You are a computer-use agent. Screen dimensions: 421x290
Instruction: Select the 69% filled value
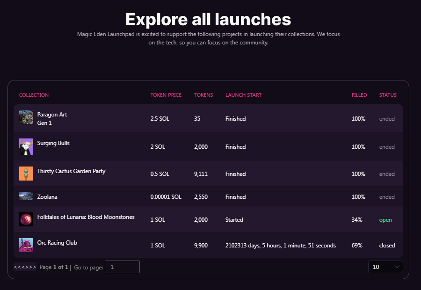(357, 246)
